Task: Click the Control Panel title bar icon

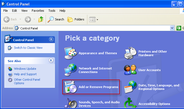Action: click(x=3, y=4)
